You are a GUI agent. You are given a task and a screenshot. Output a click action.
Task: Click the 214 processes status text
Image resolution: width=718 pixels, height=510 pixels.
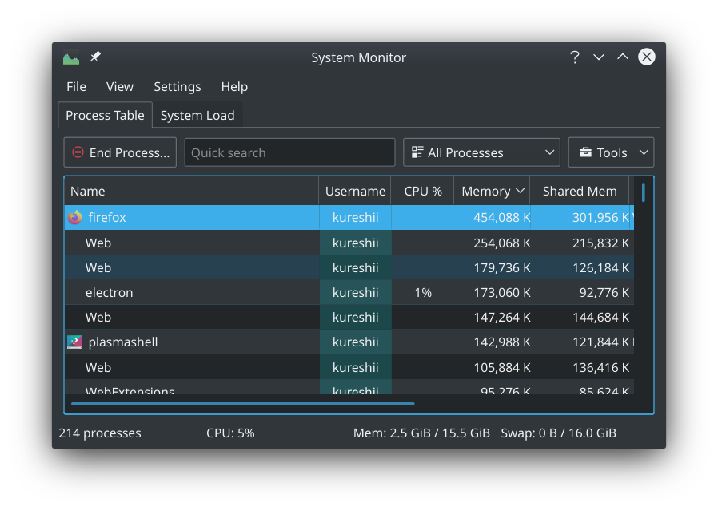click(x=100, y=433)
